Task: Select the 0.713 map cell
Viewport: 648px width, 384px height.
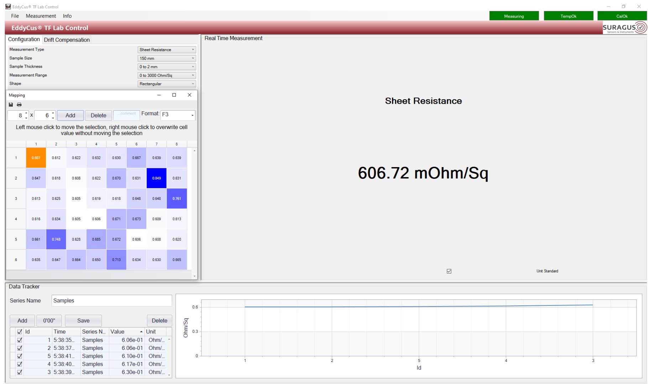Action: click(116, 260)
